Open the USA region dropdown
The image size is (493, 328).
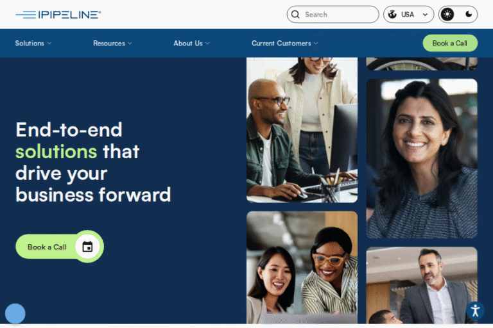408,15
